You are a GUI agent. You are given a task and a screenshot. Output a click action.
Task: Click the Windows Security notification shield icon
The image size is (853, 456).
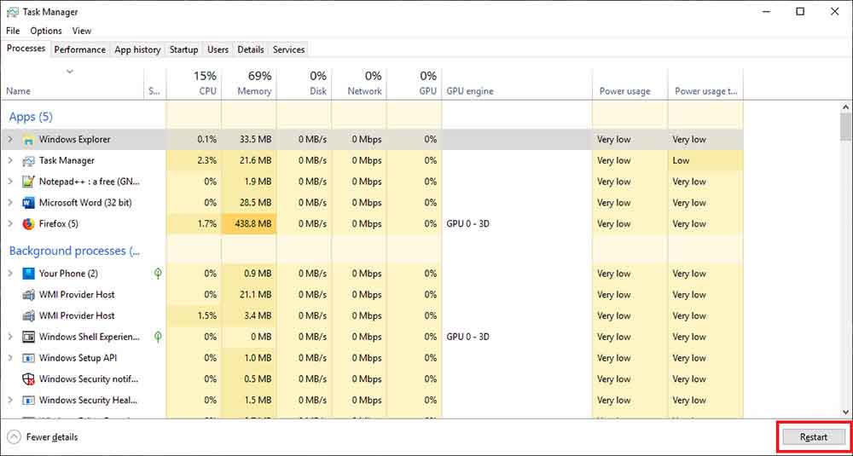28,379
